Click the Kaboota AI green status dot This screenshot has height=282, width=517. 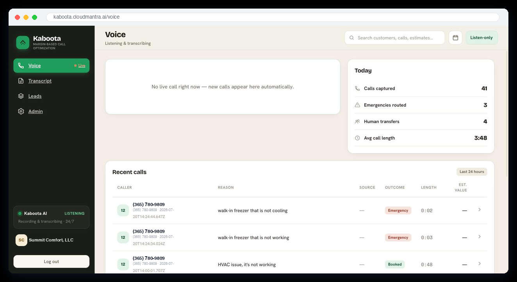pos(20,213)
